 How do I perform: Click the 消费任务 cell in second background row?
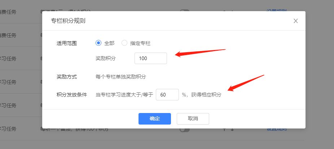[x=8, y=35]
